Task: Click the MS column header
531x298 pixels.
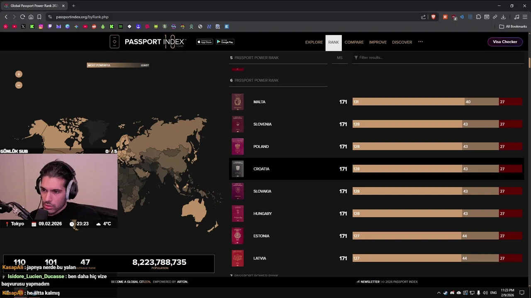Action: click(x=340, y=58)
